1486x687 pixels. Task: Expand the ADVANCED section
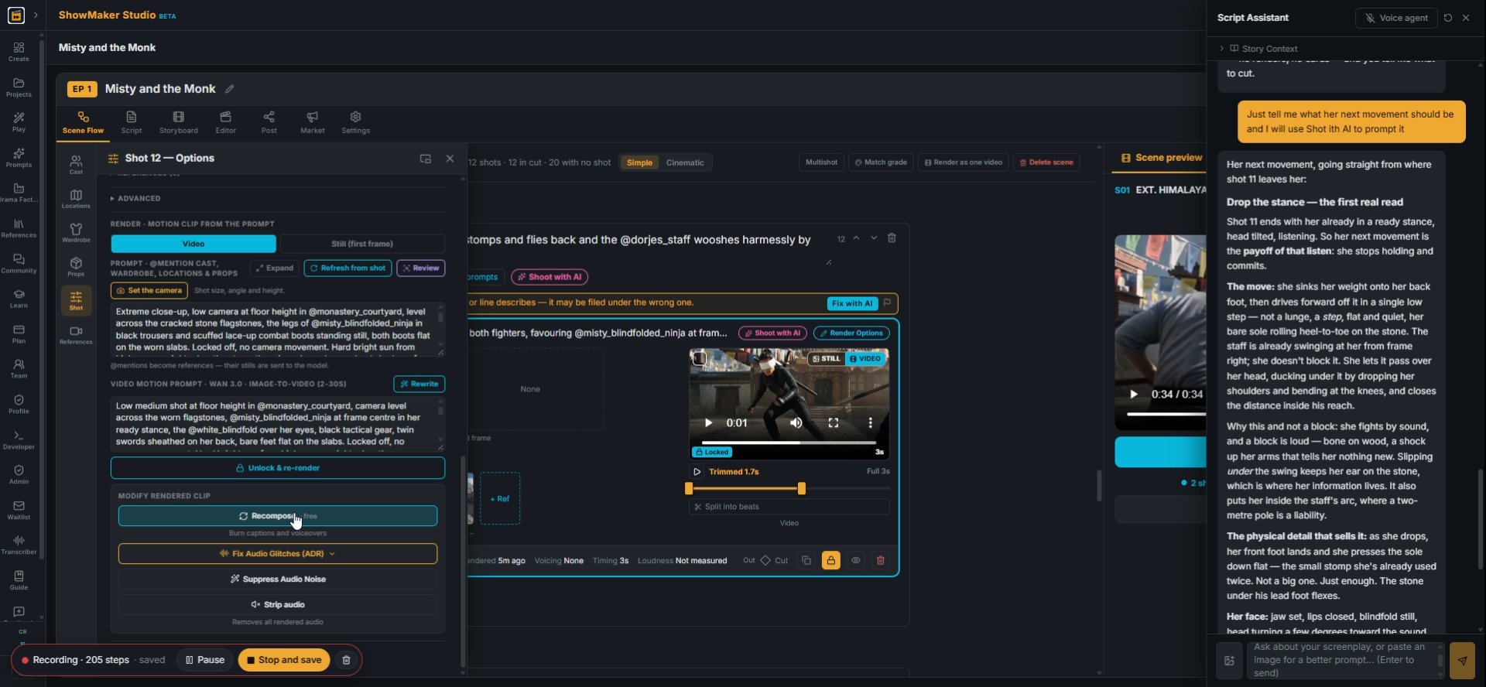click(136, 199)
